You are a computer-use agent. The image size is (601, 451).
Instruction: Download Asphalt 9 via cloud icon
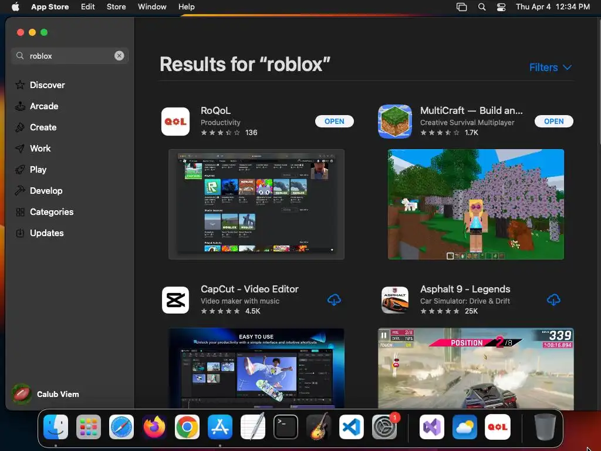click(x=553, y=300)
